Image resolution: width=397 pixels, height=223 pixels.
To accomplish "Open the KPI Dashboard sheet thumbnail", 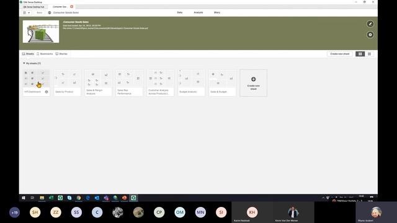I will pyautogui.click(x=36, y=79).
